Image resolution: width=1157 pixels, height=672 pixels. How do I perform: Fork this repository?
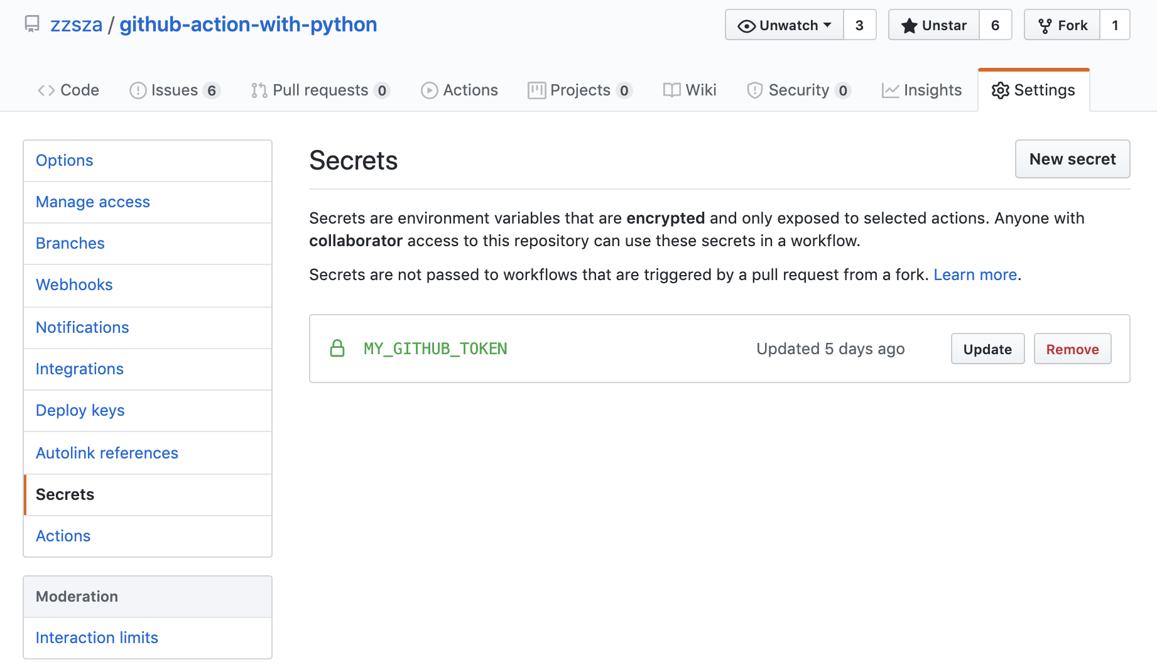pos(1063,25)
